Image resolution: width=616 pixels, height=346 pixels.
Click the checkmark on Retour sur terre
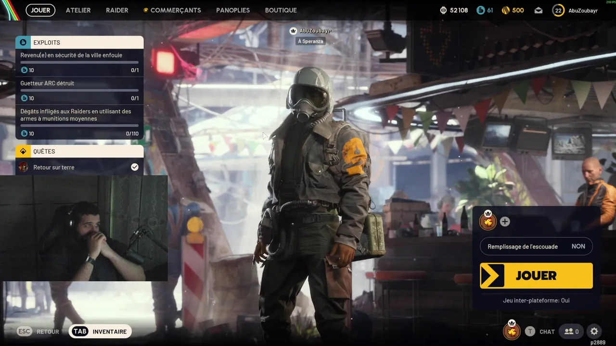click(135, 167)
